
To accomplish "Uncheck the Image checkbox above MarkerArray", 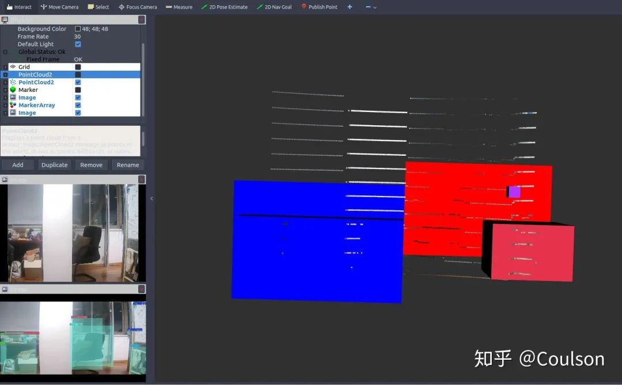I will 78,97.
